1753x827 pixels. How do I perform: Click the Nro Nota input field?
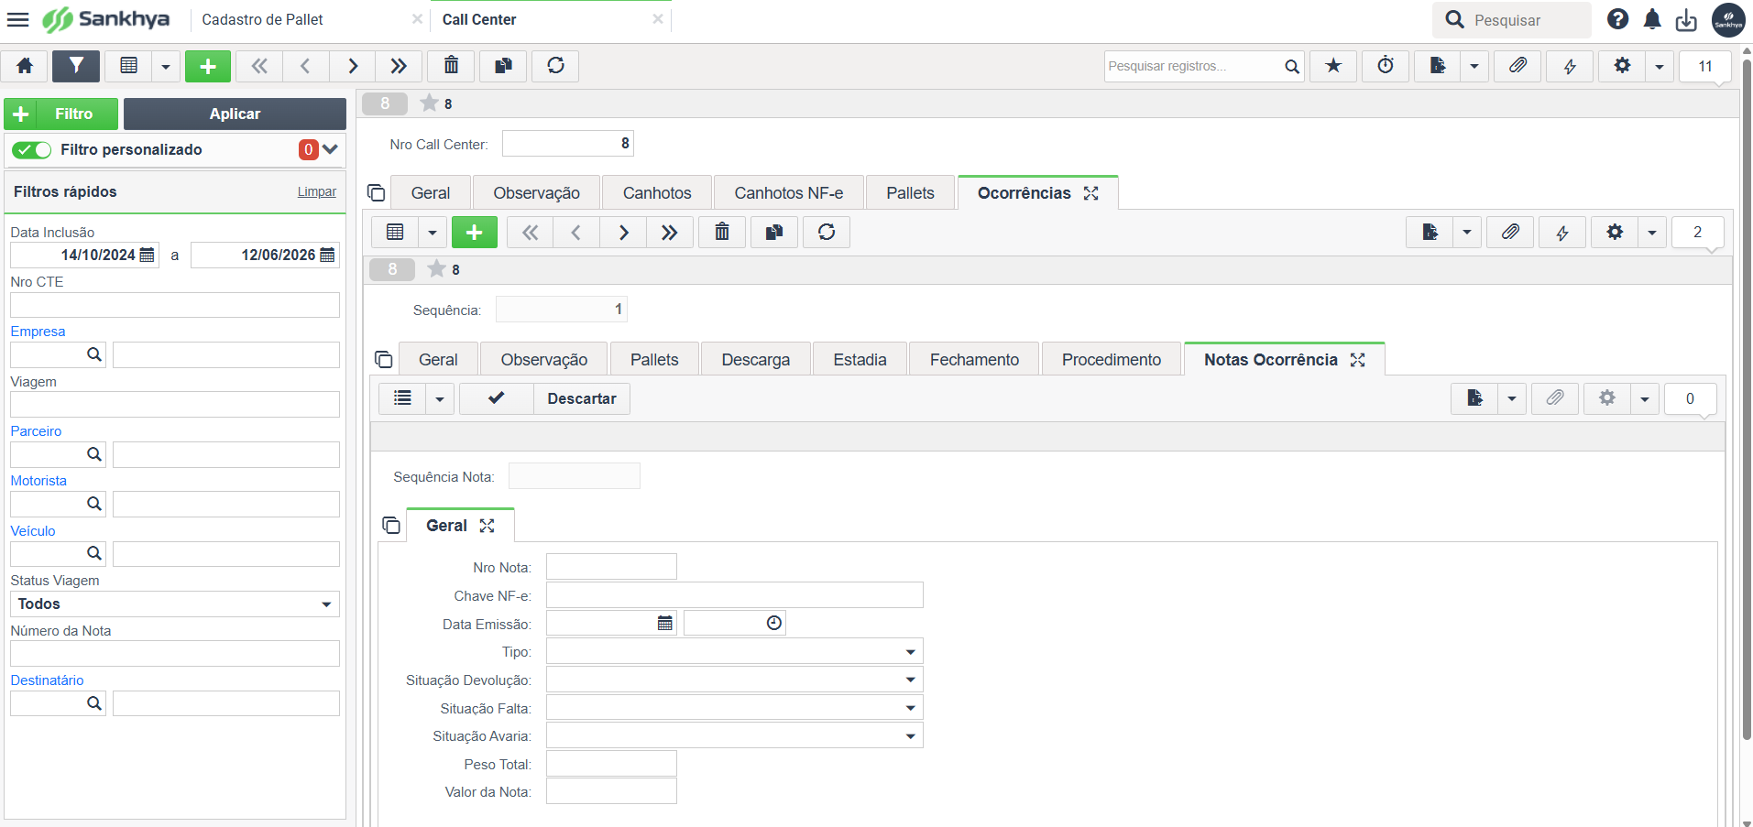point(611,567)
